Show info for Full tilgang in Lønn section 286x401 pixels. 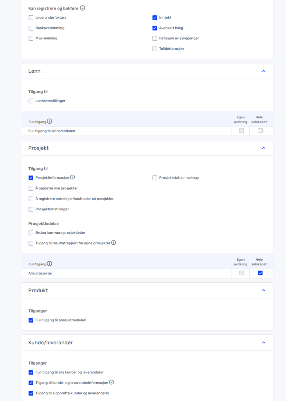click(50, 121)
